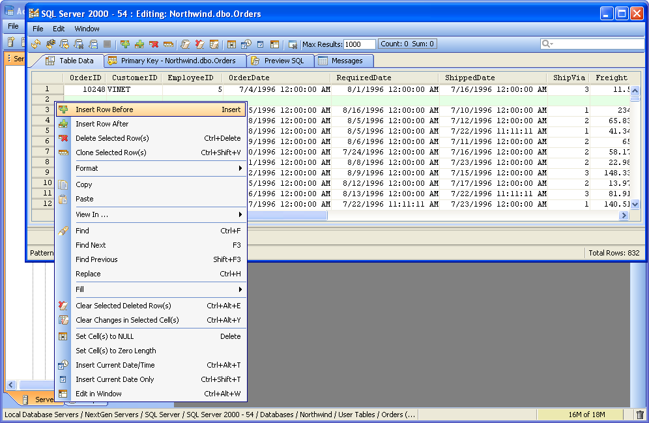Switch to Primary Key - Northwind.dbo.Orders tab
This screenshot has height=423, width=649.
click(175, 61)
